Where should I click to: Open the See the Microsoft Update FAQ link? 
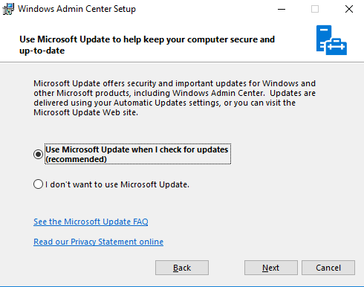tap(91, 222)
